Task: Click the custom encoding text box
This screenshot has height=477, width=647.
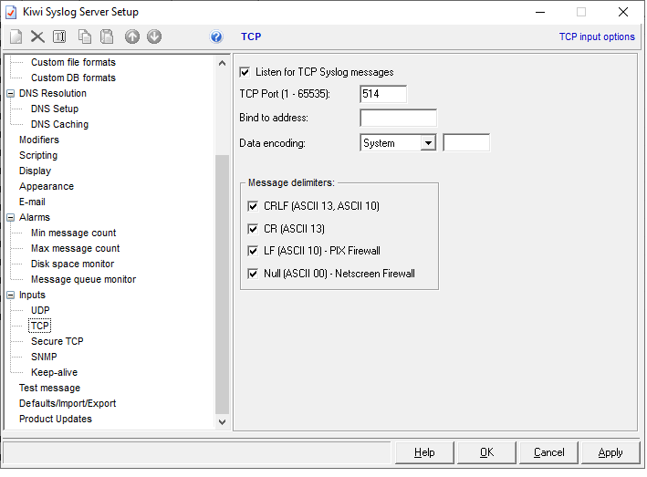Action: [466, 142]
